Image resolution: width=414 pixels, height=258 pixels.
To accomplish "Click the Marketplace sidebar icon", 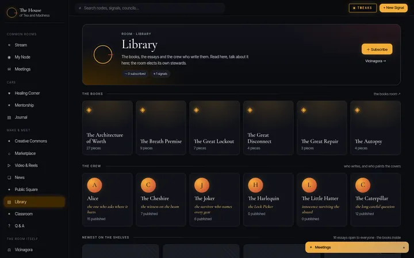I will coord(9,154).
